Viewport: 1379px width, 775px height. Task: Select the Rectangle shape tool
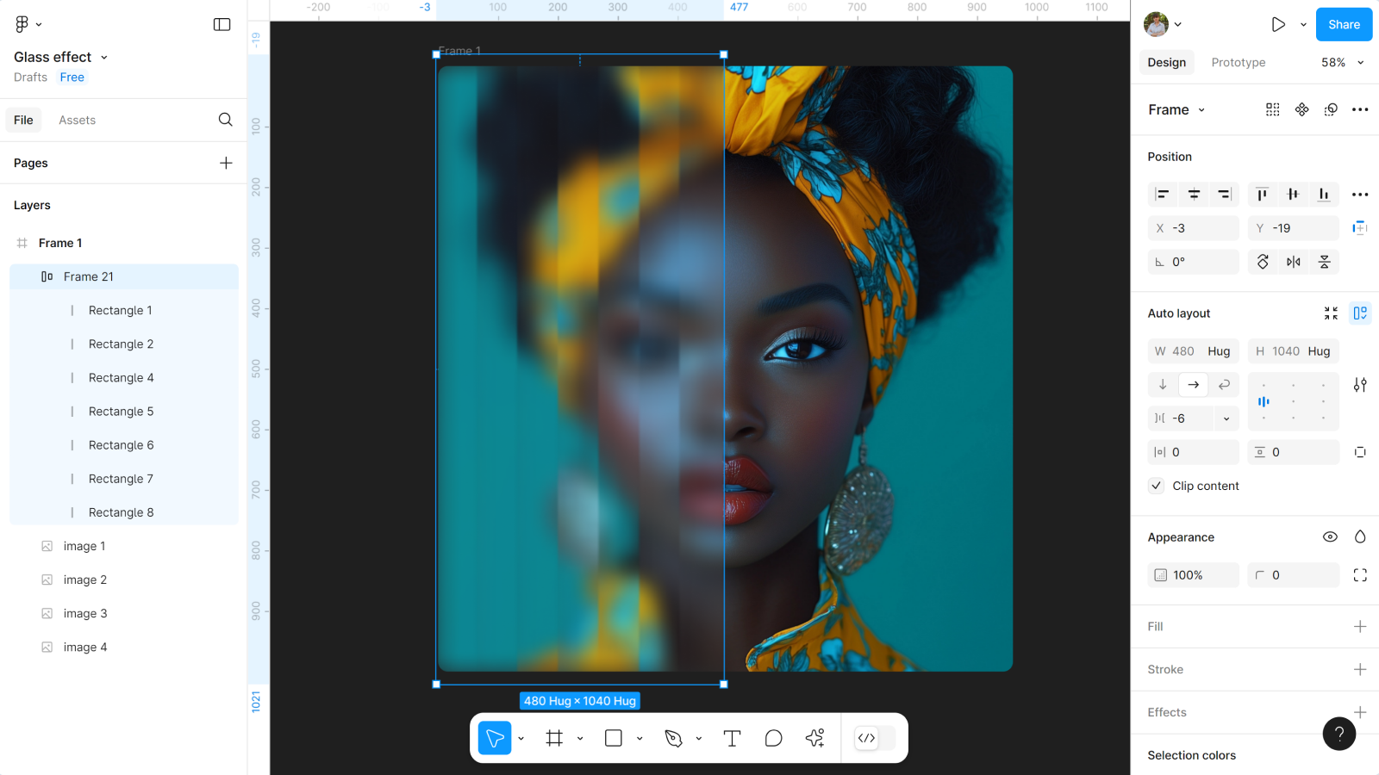pos(614,738)
